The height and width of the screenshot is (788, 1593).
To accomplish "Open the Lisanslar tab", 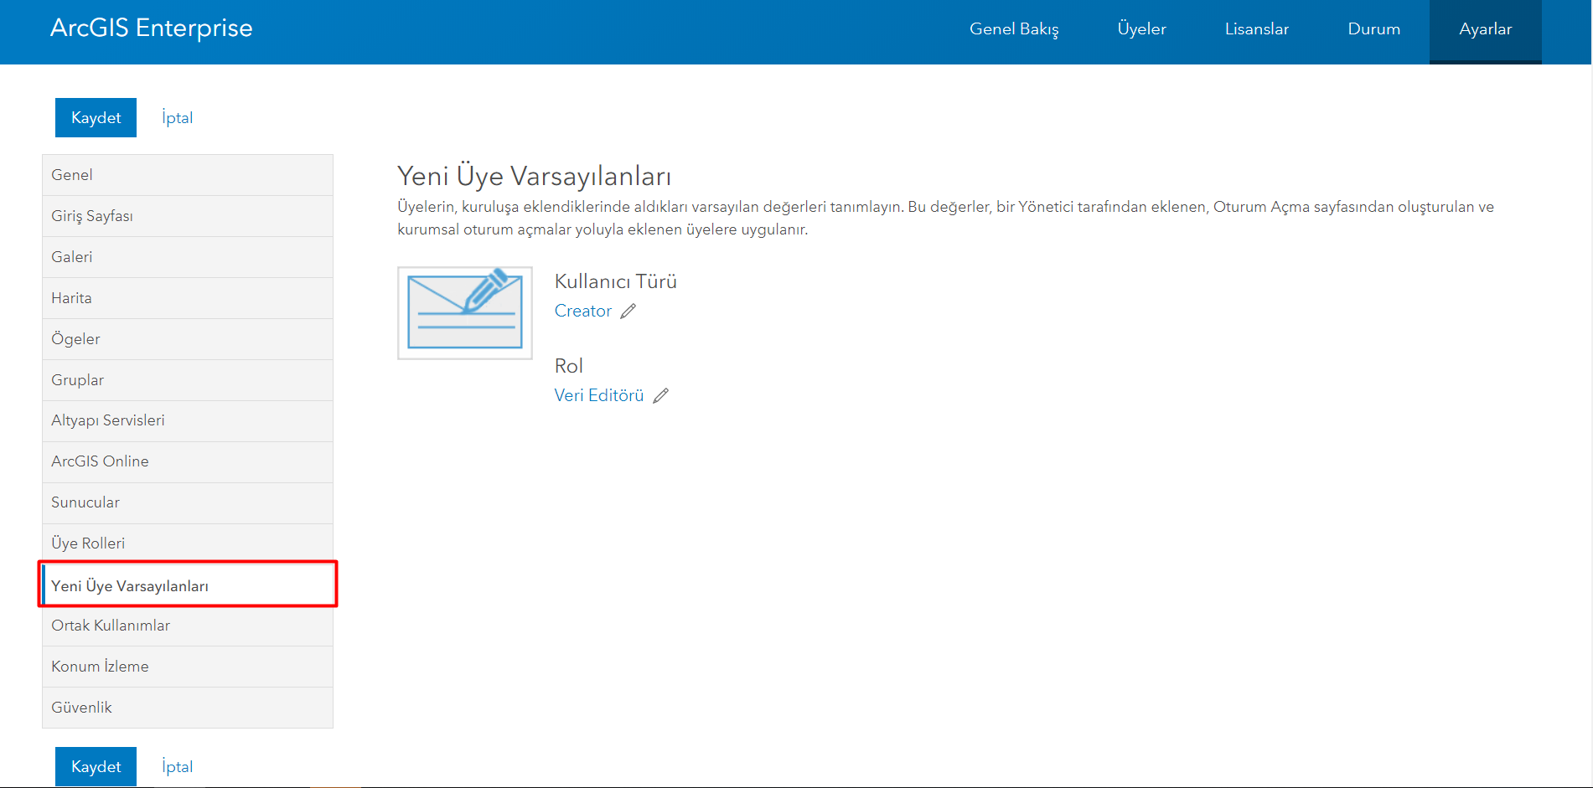I will [1256, 29].
